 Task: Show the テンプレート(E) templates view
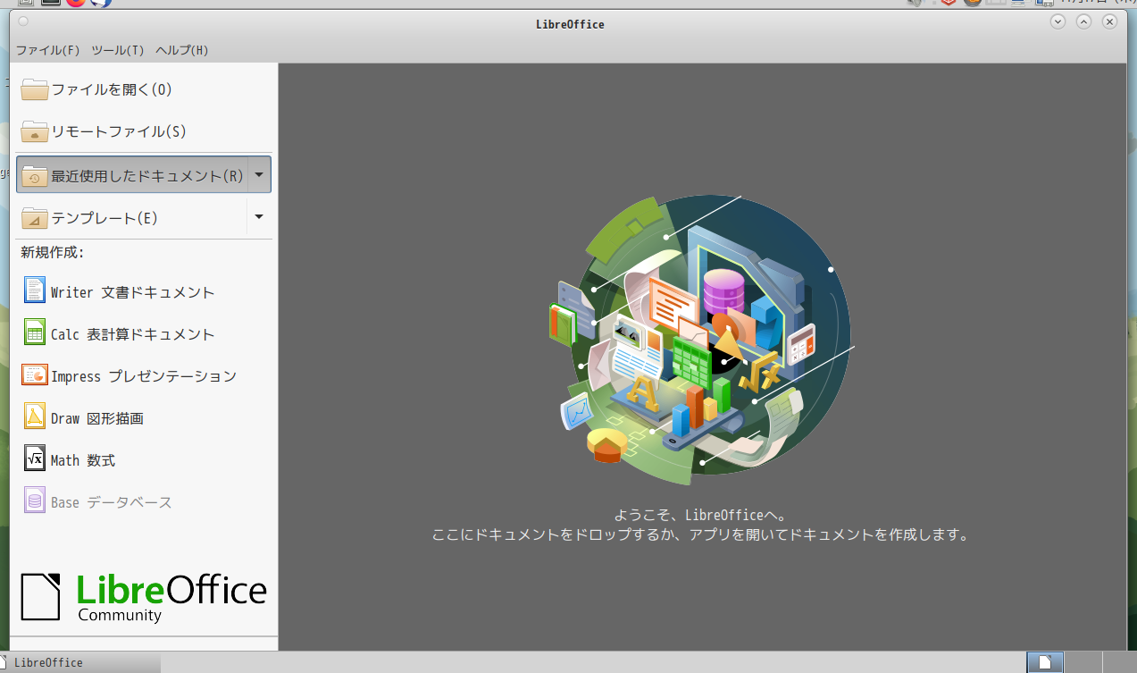pos(131,217)
